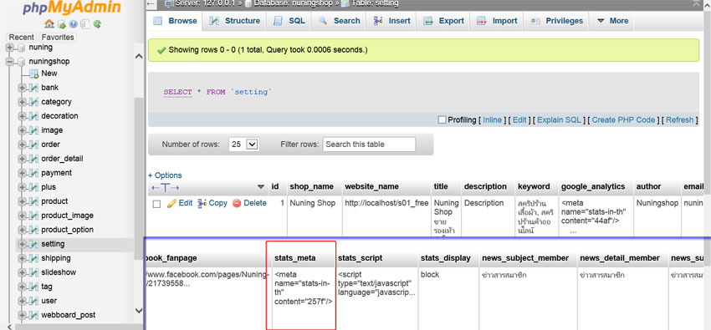
Task: Click the phpMyAdmin home icon
Action: click(49, 24)
